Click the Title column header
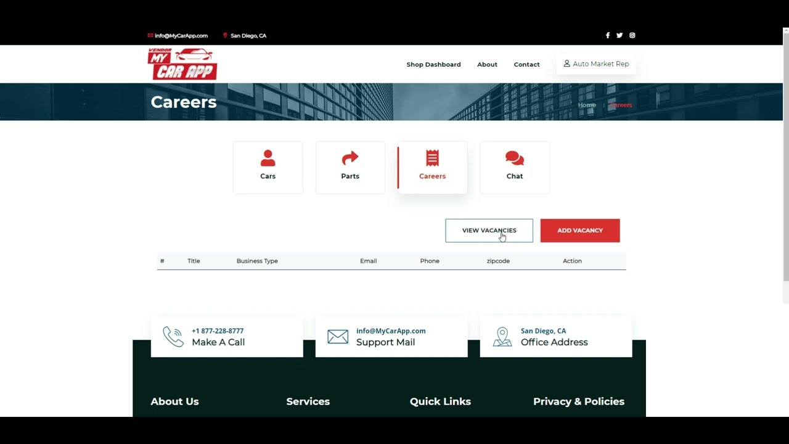789x444 pixels. (194, 261)
